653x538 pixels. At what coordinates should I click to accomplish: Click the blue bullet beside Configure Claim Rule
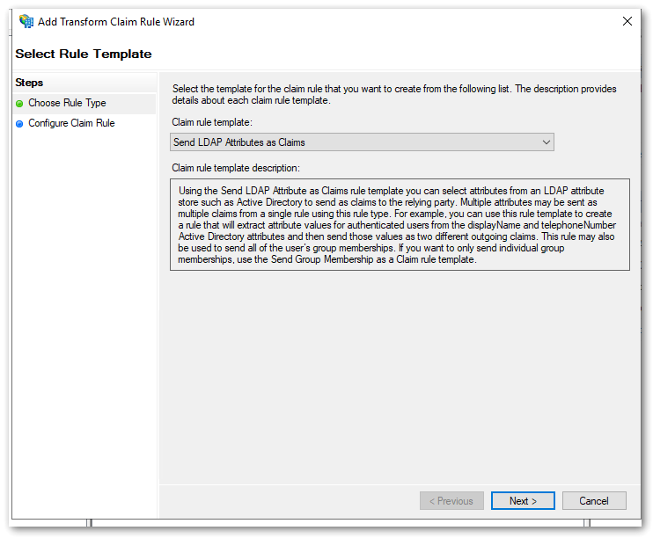click(19, 124)
